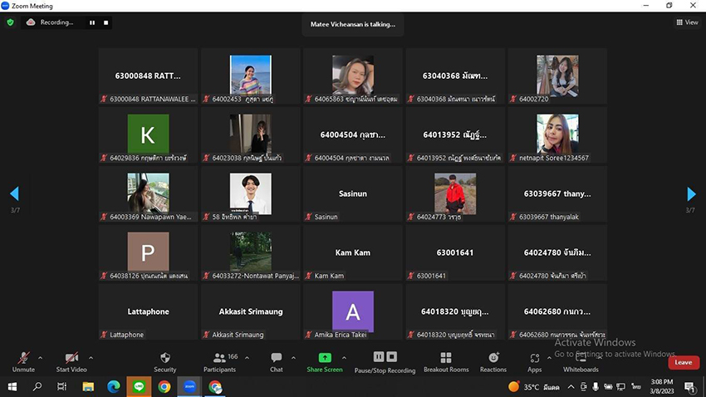Image resolution: width=706 pixels, height=397 pixels.
Task: Open the notification center icon
Action: pyautogui.click(x=689, y=387)
